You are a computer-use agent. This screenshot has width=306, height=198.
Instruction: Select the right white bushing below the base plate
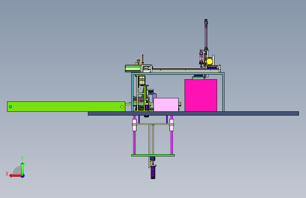tap(172, 125)
